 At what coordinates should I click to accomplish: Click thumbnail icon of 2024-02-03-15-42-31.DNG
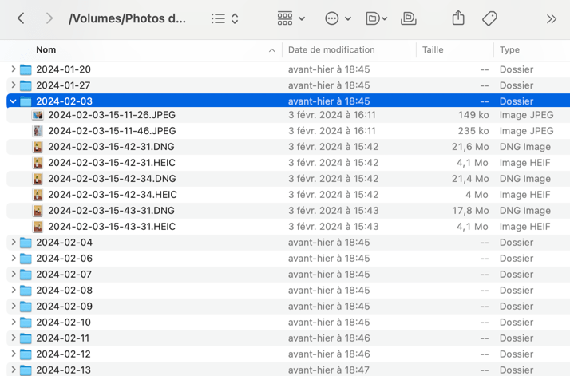coord(38,147)
